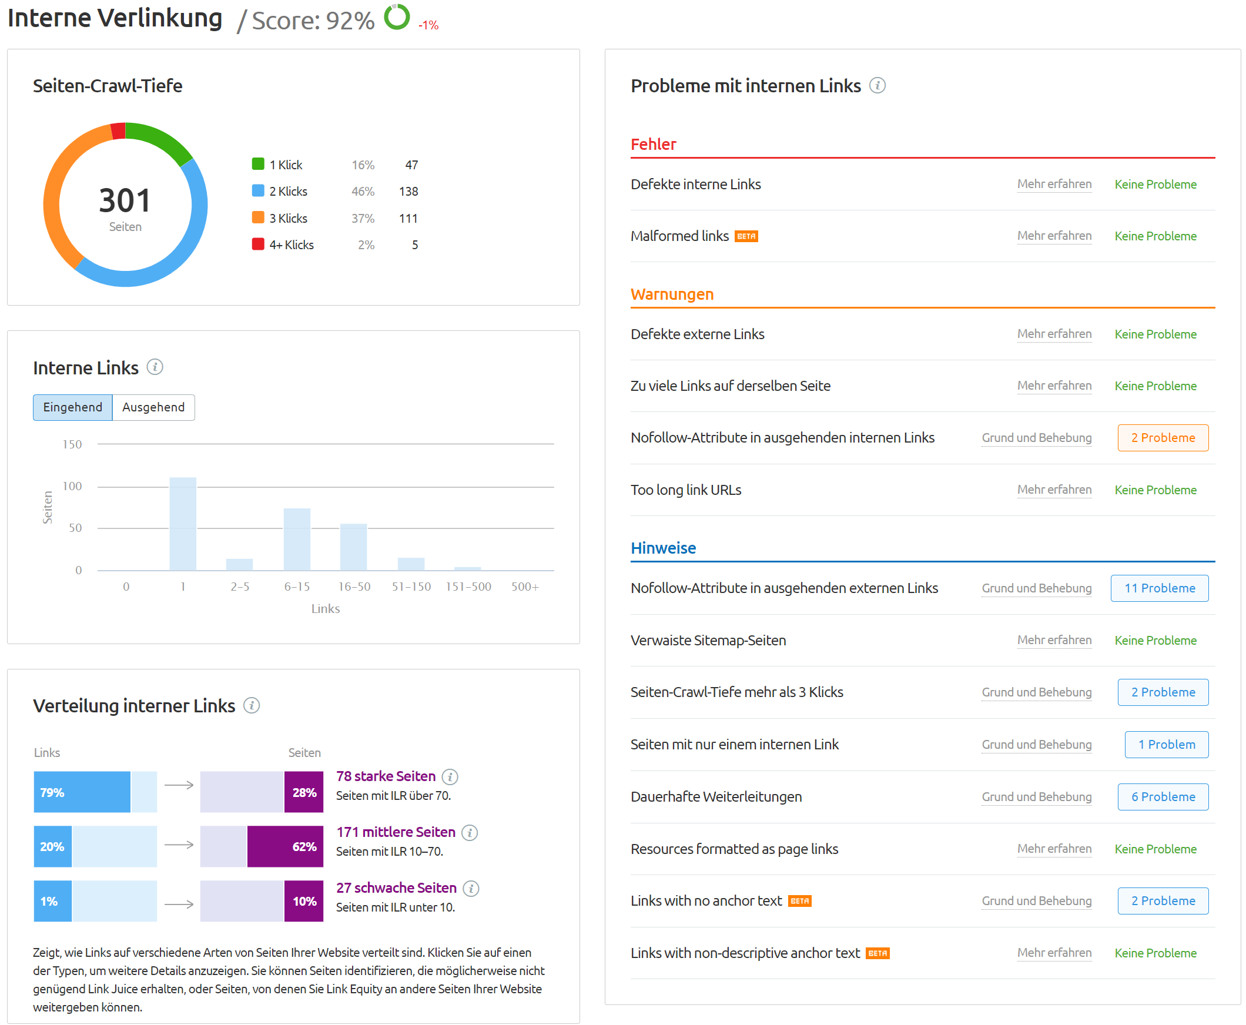Click the 20% blue links bar
This screenshot has height=1025, width=1246.
coord(52,847)
